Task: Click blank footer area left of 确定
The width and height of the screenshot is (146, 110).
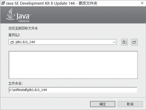Action: [x=45, y=104]
